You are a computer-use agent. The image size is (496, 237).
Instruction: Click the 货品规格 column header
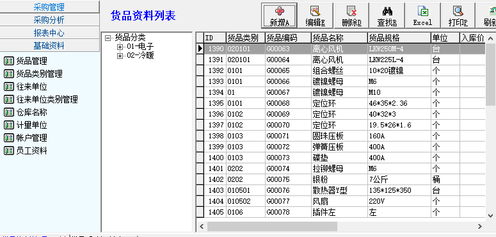point(399,38)
